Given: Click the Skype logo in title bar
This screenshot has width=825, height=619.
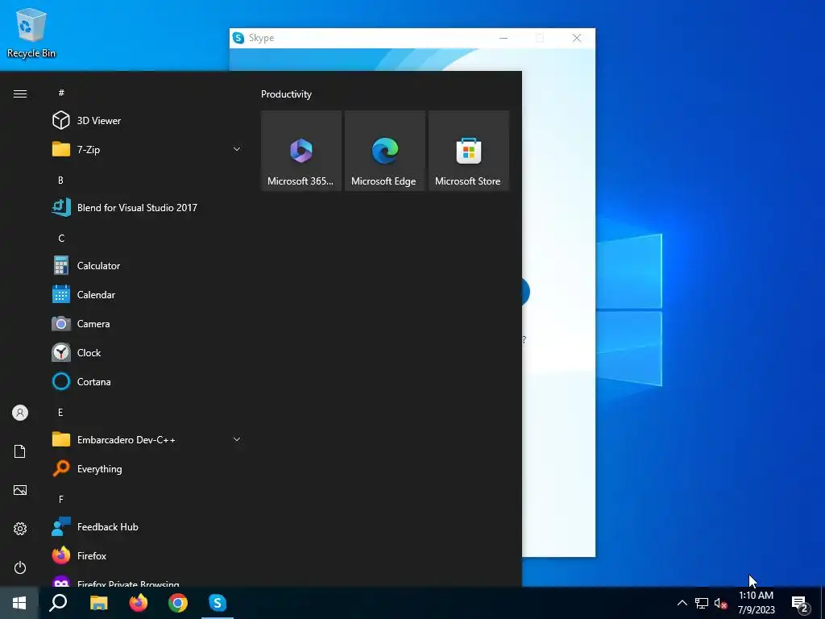Looking at the screenshot, I should pyautogui.click(x=238, y=38).
